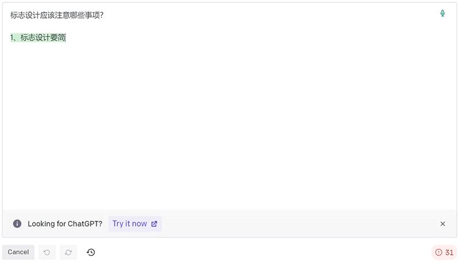Click the green microphone icon
The width and height of the screenshot is (459, 265).
coord(442,13)
